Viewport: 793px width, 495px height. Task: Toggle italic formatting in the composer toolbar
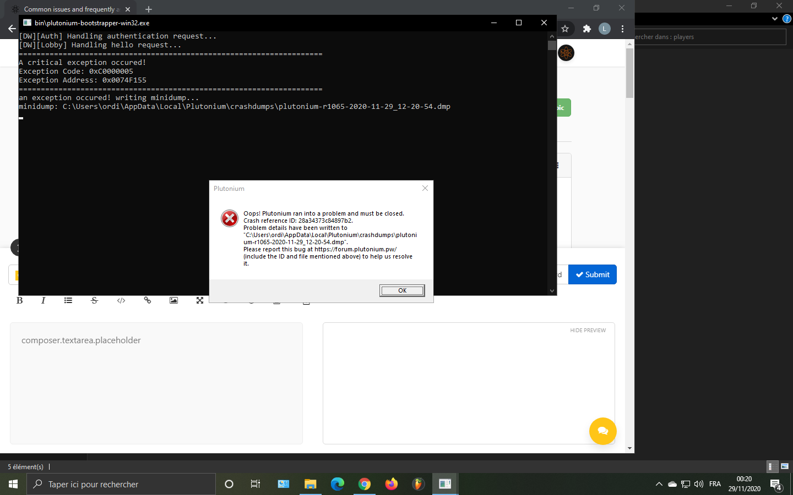(43, 300)
